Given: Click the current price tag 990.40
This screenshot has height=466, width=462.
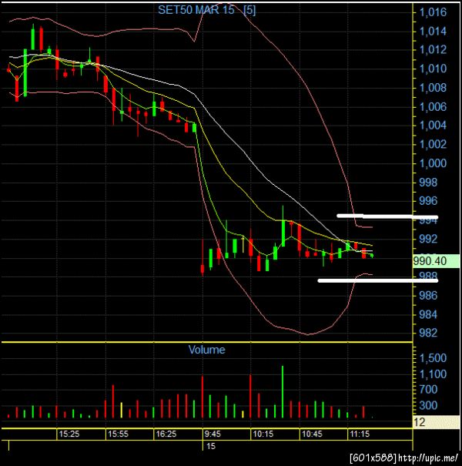Looking at the screenshot, I should pos(436,261).
